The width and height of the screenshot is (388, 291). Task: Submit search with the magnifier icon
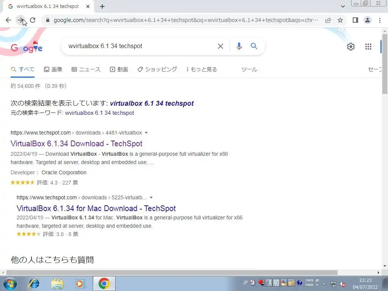[x=254, y=46]
